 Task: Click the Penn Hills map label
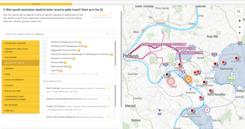[212, 36]
